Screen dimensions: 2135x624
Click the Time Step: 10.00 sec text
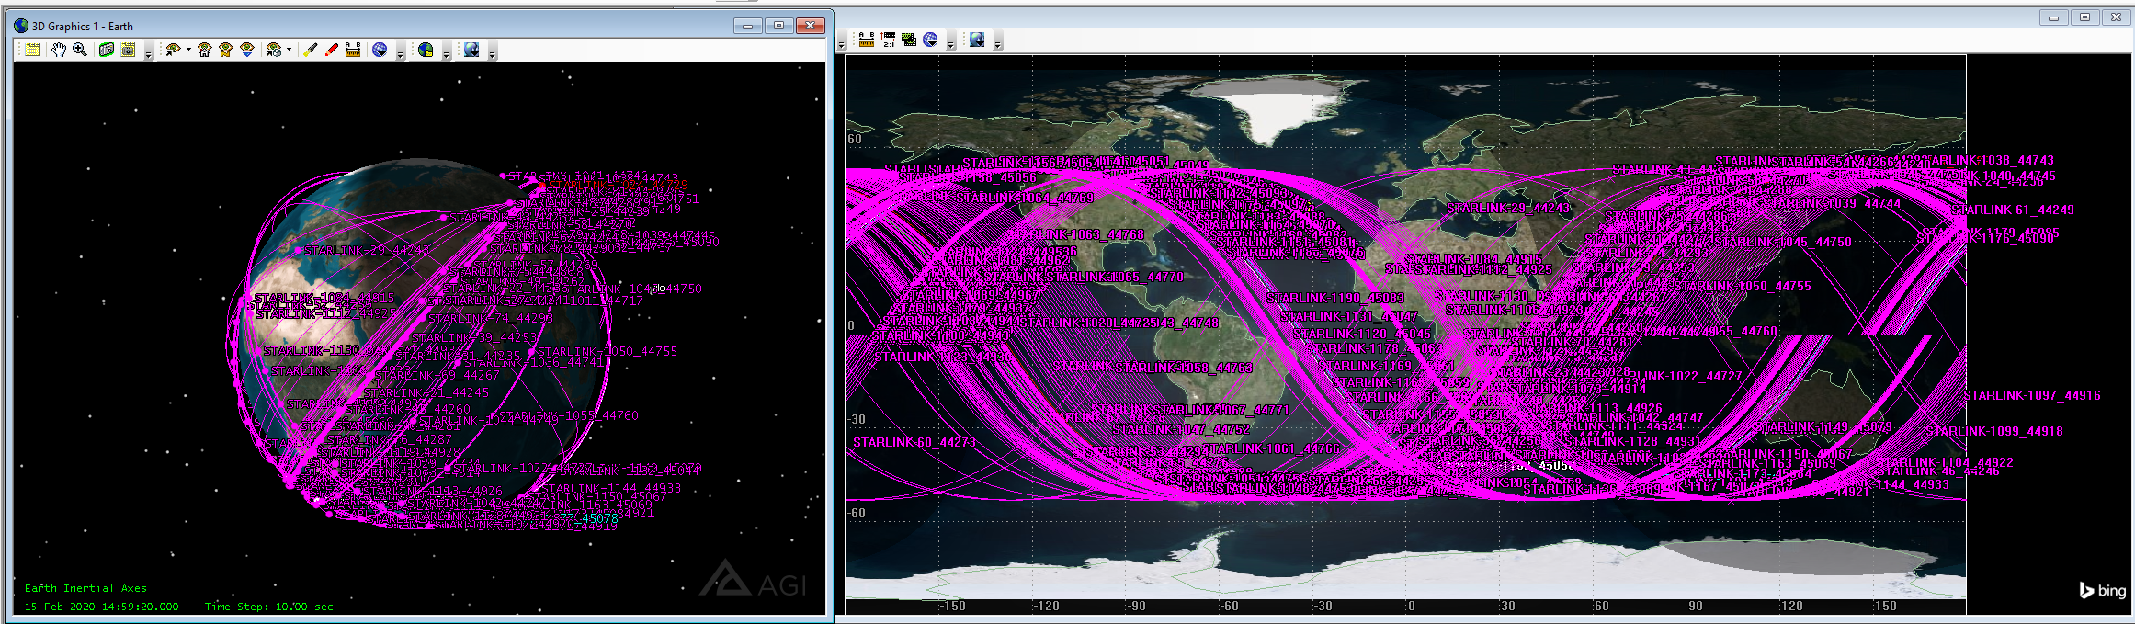coord(268,607)
